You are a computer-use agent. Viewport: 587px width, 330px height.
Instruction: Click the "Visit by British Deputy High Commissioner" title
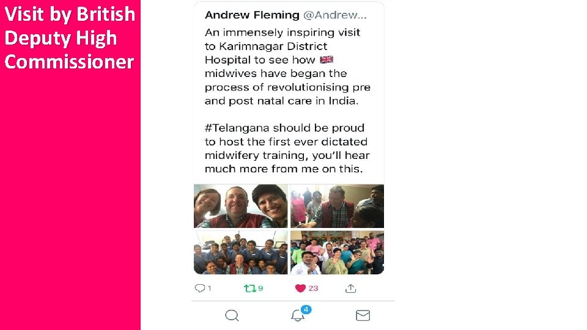[70, 38]
